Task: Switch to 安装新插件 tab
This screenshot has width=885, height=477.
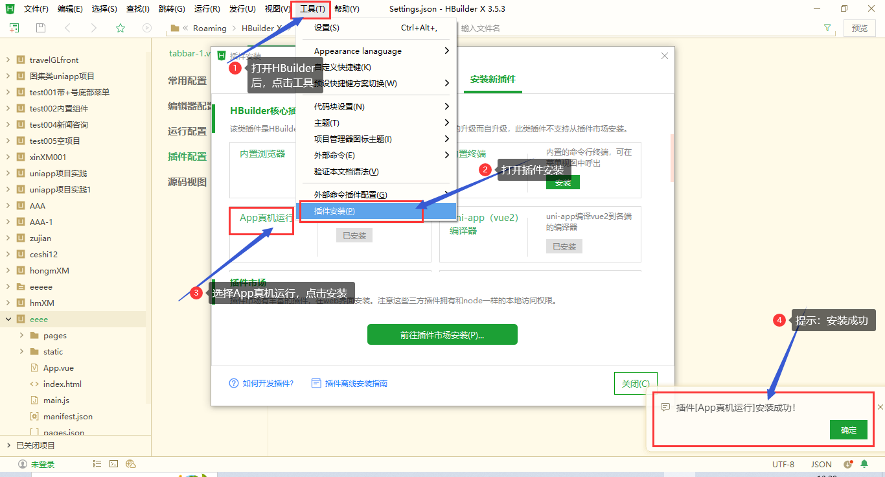Action: coord(493,79)
